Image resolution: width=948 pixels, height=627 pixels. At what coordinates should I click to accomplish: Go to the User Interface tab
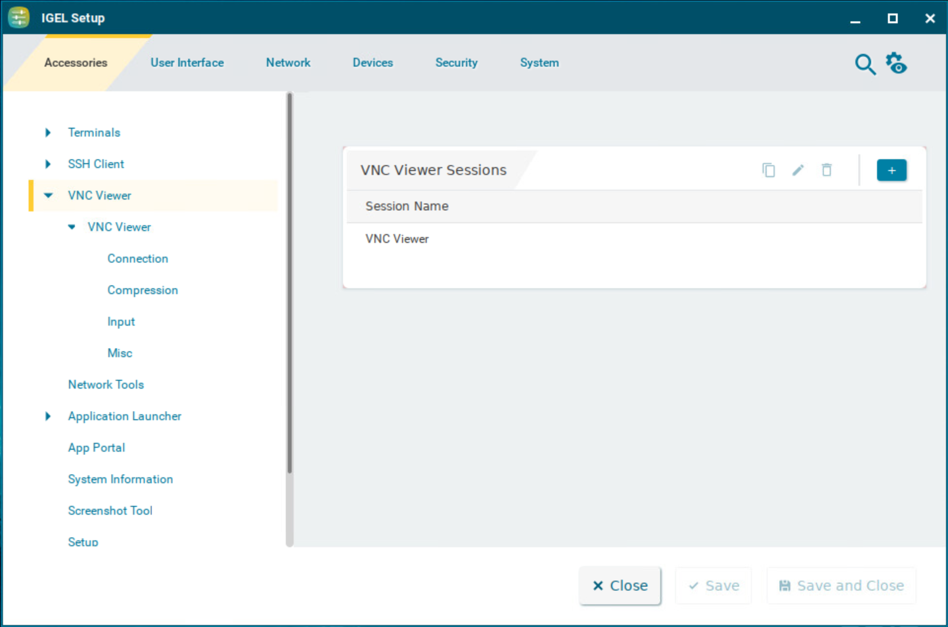tap(187, 62)
